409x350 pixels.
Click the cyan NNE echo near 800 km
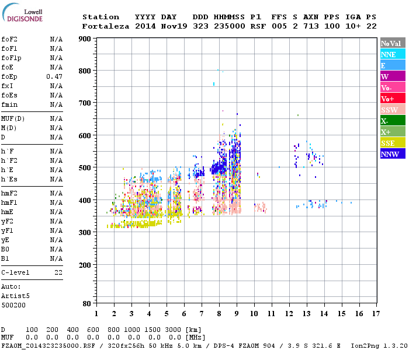coord(218,70)
